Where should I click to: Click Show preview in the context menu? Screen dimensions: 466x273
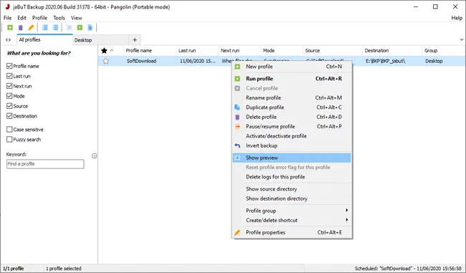pyautogui.click(x=292, y=158)
